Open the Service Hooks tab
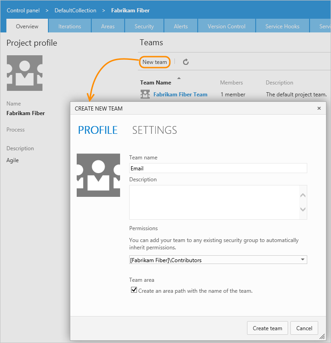Viewport: 331px width, 343px height. click(x=282, y=26)
